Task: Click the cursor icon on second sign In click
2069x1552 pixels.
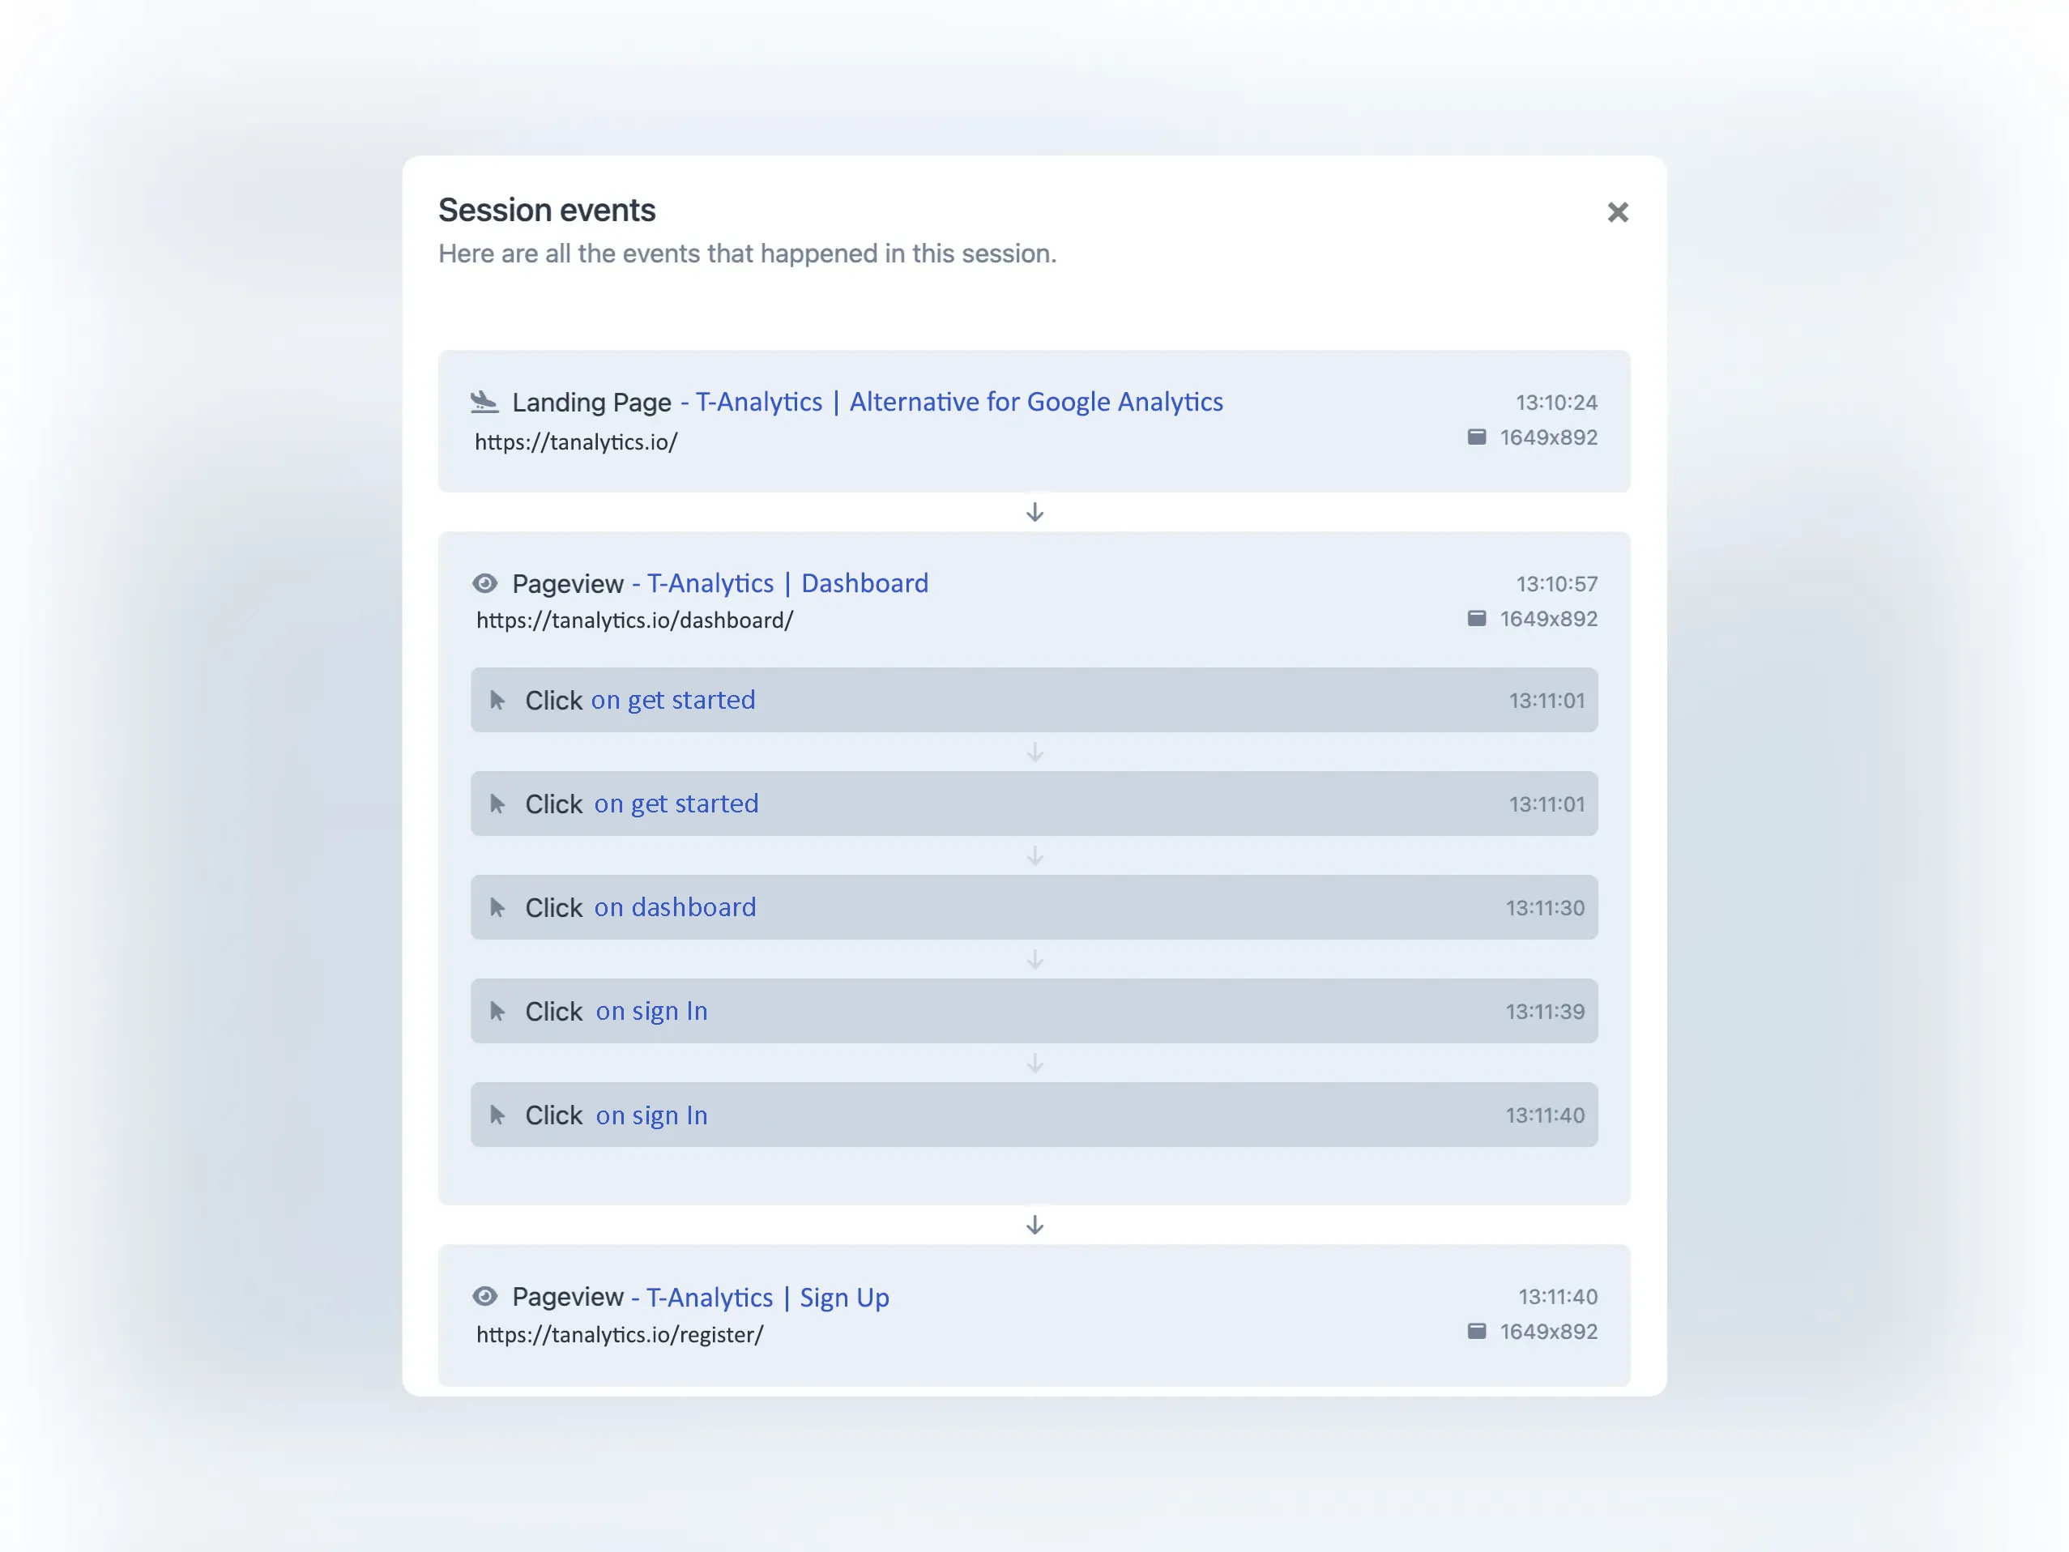Action: click(498, 1115)
